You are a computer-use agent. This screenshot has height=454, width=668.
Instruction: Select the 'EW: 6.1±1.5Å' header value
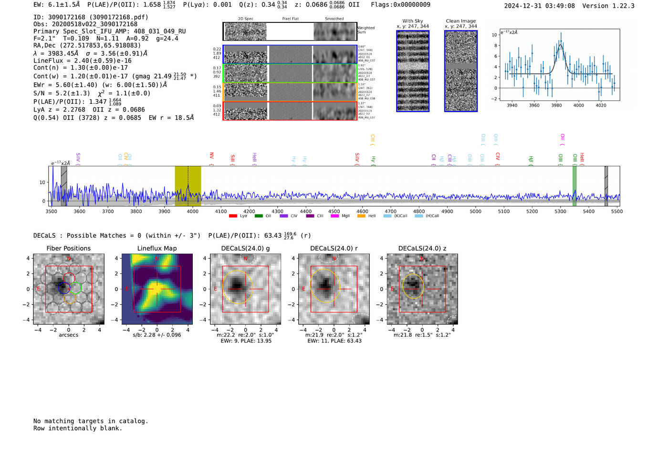click(x=57, y=5)
